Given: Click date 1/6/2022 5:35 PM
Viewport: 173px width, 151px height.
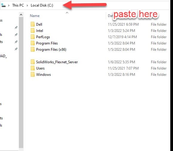Looking at the screenshot, I should point(121,62).
